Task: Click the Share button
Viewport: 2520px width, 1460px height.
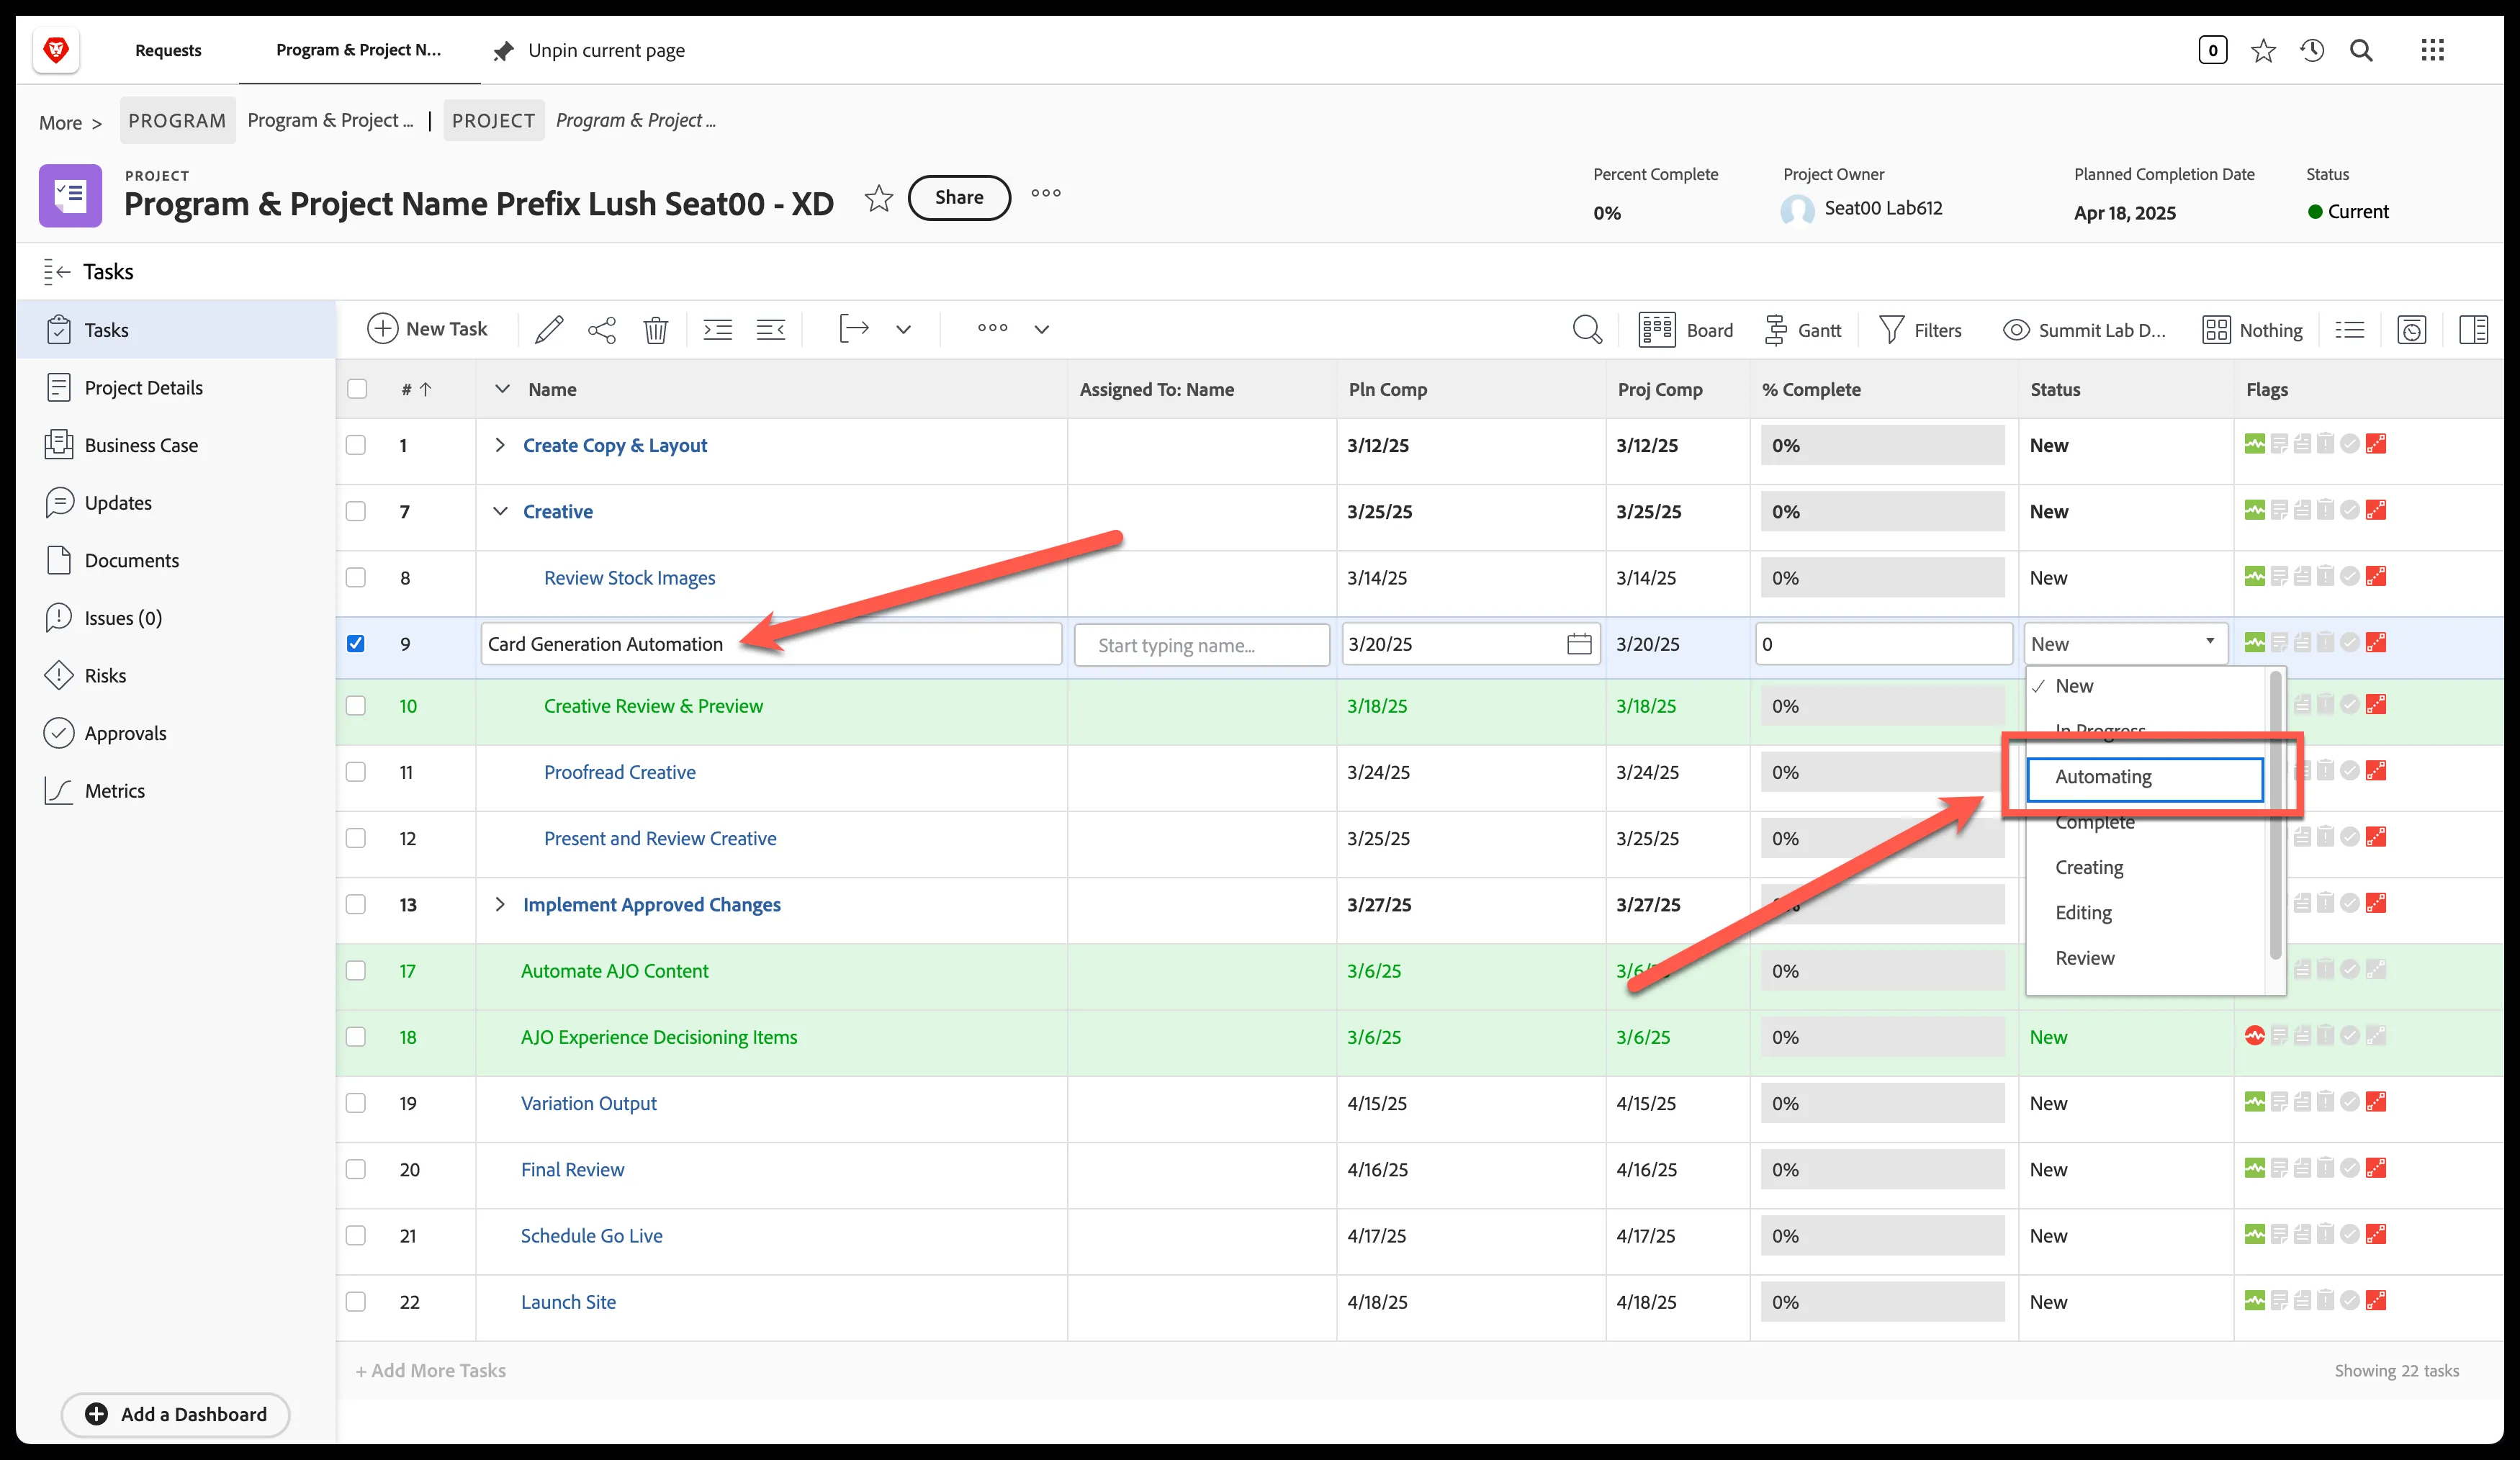Action: [x=959, y=197]
